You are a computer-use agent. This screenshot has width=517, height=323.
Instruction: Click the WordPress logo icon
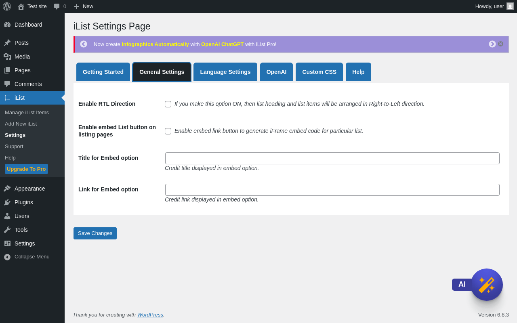pos(7,6)
